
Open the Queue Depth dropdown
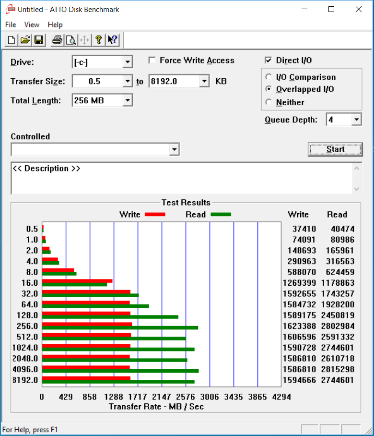click(357, 120)
